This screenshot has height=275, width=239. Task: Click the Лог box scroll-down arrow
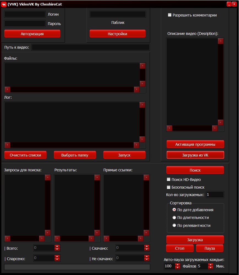(142, 139)
